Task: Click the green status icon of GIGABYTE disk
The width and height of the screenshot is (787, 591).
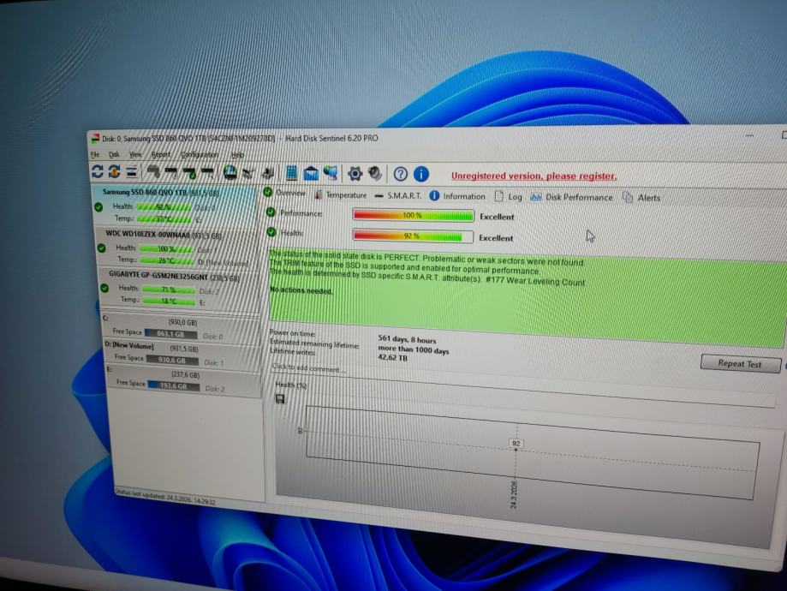Action: (x=104, y=288)
